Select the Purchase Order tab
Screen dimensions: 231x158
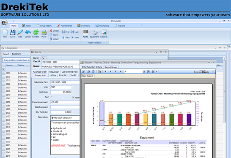click(x=40, y=72)
